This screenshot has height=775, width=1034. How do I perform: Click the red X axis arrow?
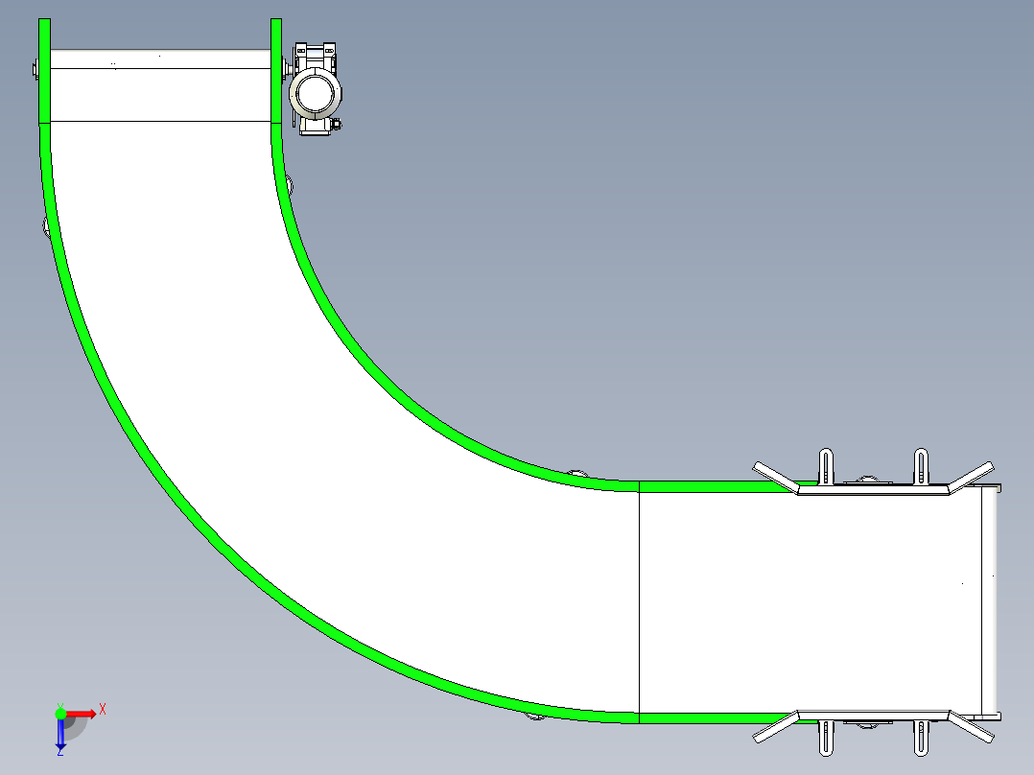pyautogui.click(x=82, y=713)
